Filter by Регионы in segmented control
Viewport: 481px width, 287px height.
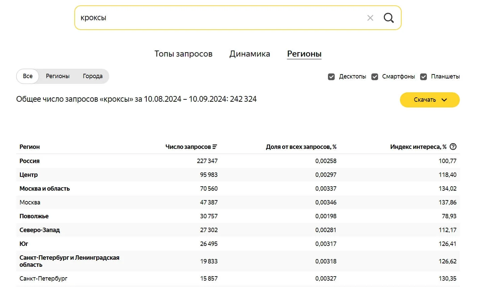pos(58,76)
